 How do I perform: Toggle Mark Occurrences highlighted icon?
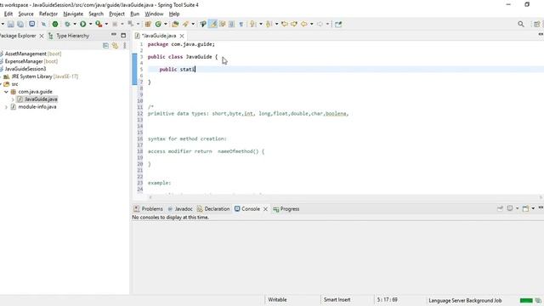point(213,24)
